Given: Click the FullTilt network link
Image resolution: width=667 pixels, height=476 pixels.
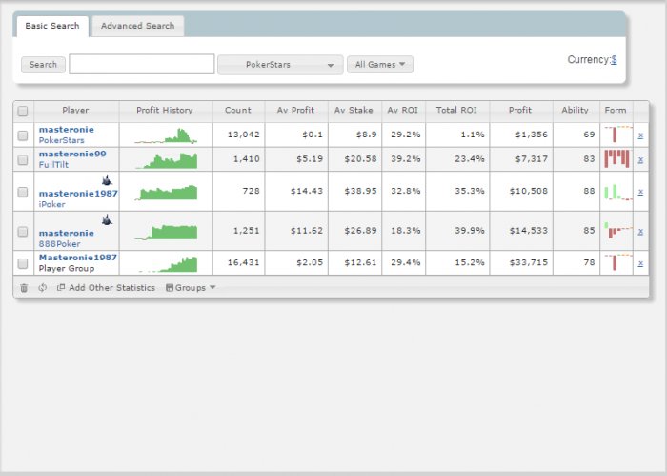Looking at the screenshot, I should (53, 165).
